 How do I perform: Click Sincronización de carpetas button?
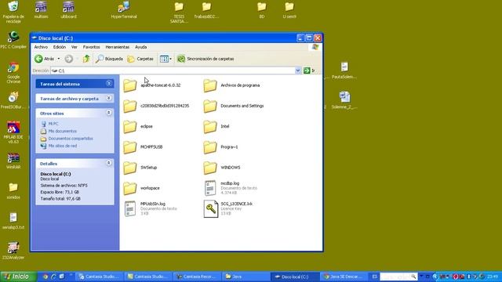pyautogui.click(x=206, y=59)
